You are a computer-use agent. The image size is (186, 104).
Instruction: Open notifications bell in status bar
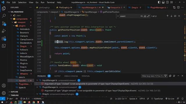coord(182,99)
